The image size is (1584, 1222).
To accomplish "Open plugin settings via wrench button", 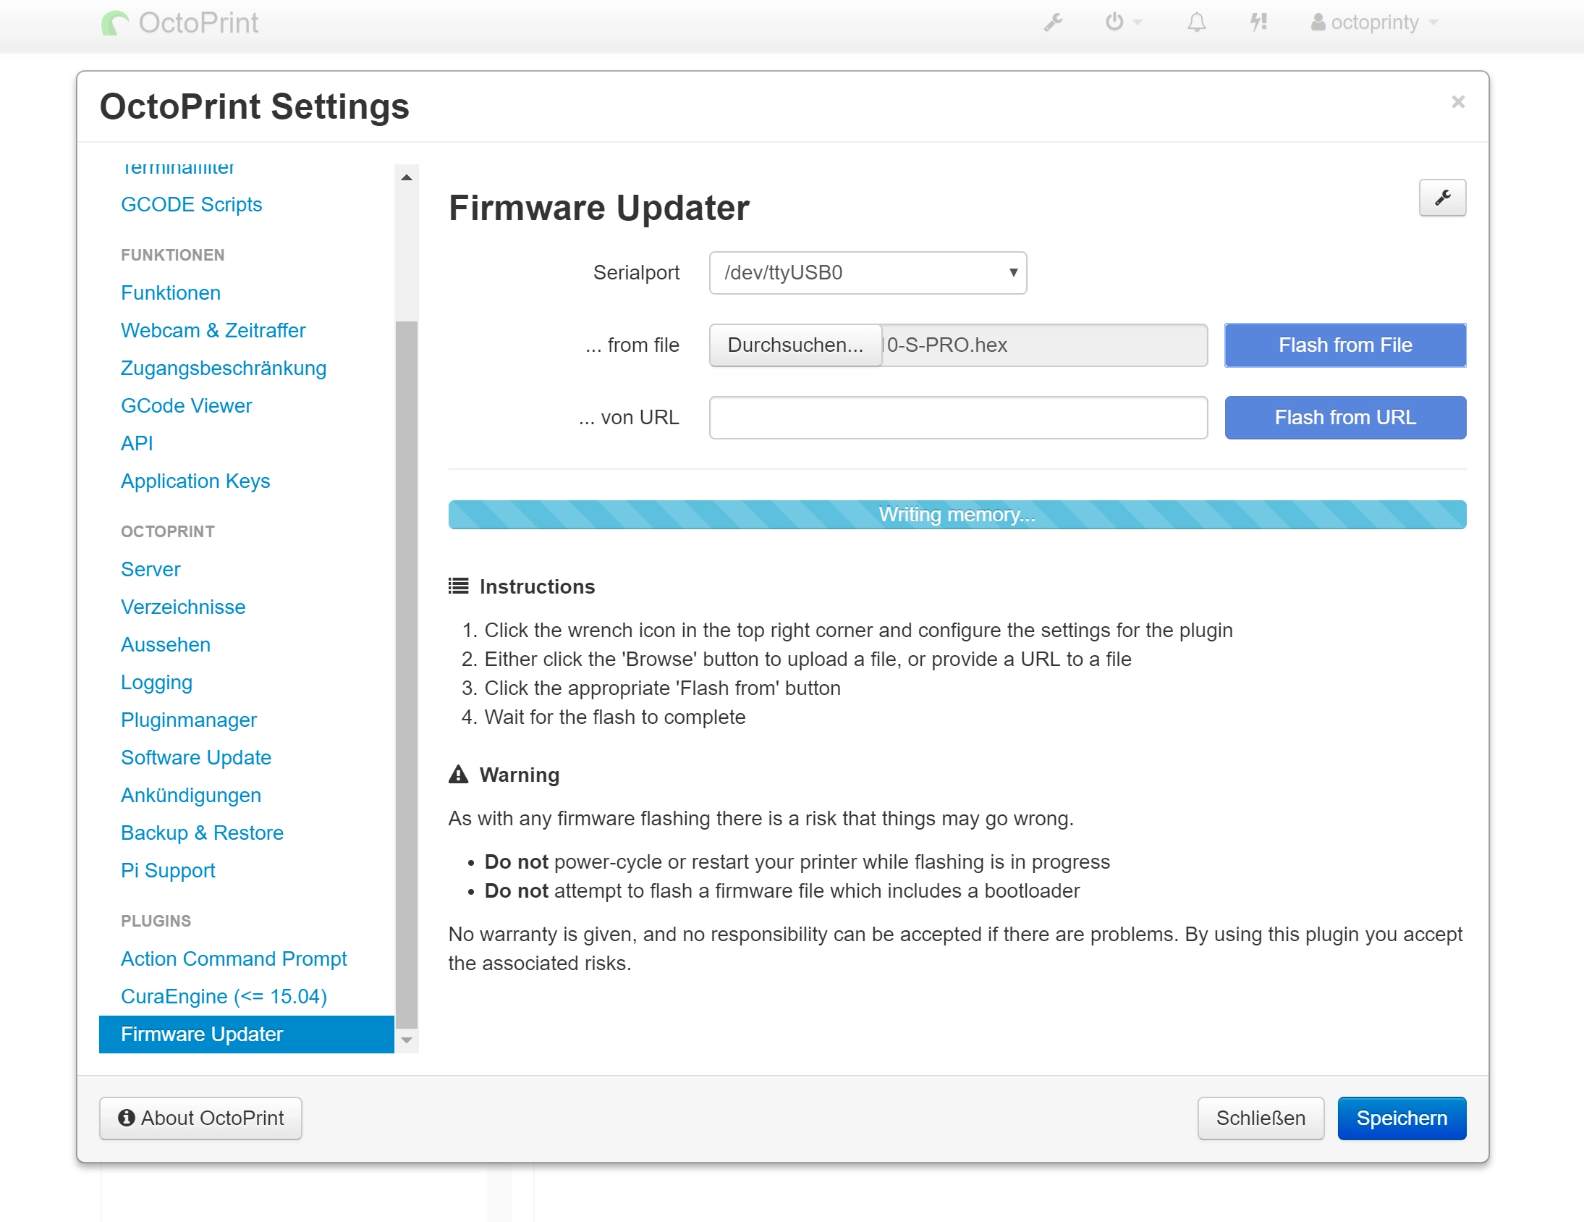I will (x=1442, y=198).
